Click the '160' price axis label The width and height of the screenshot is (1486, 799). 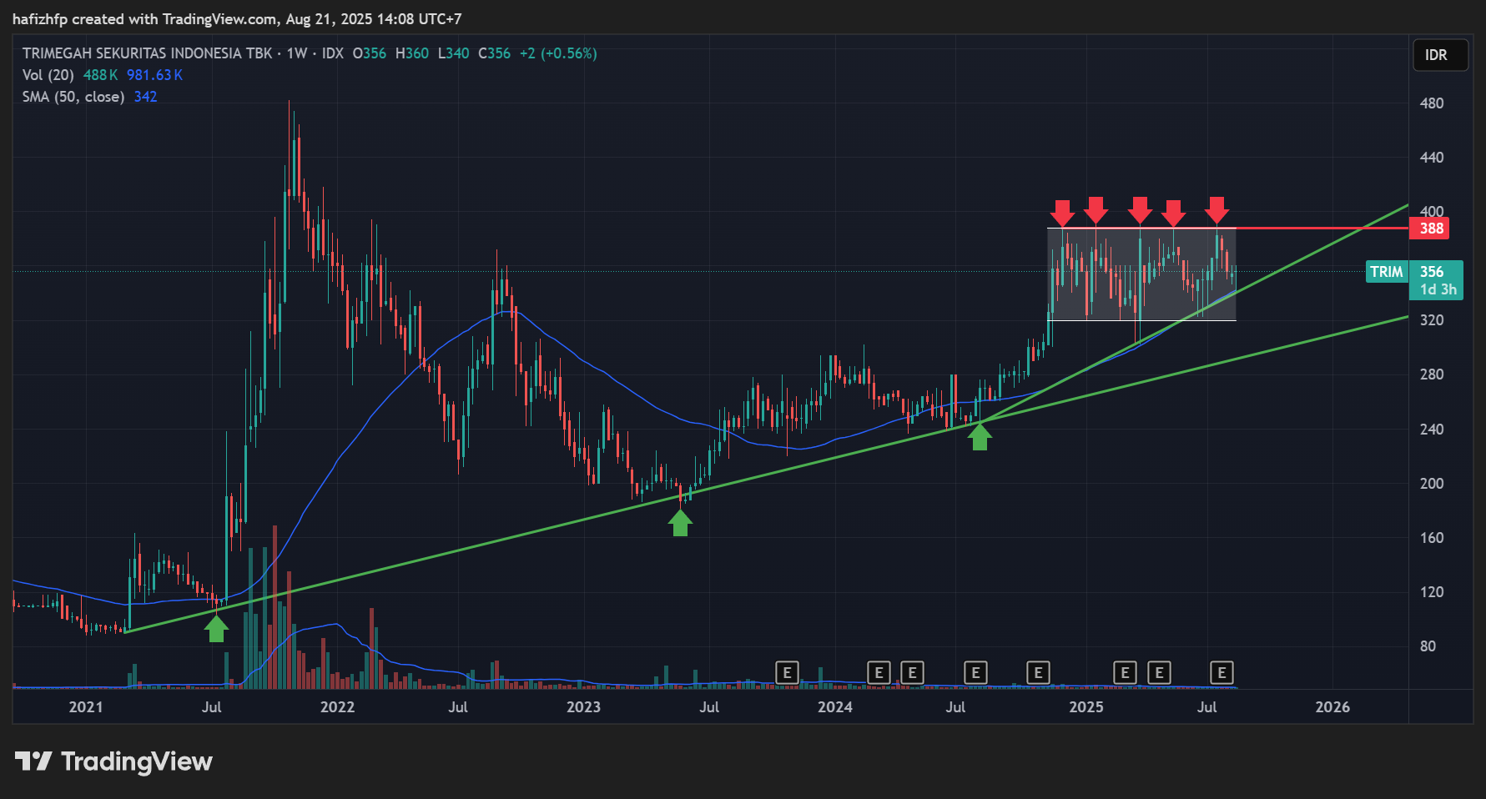pos(1432,538)
